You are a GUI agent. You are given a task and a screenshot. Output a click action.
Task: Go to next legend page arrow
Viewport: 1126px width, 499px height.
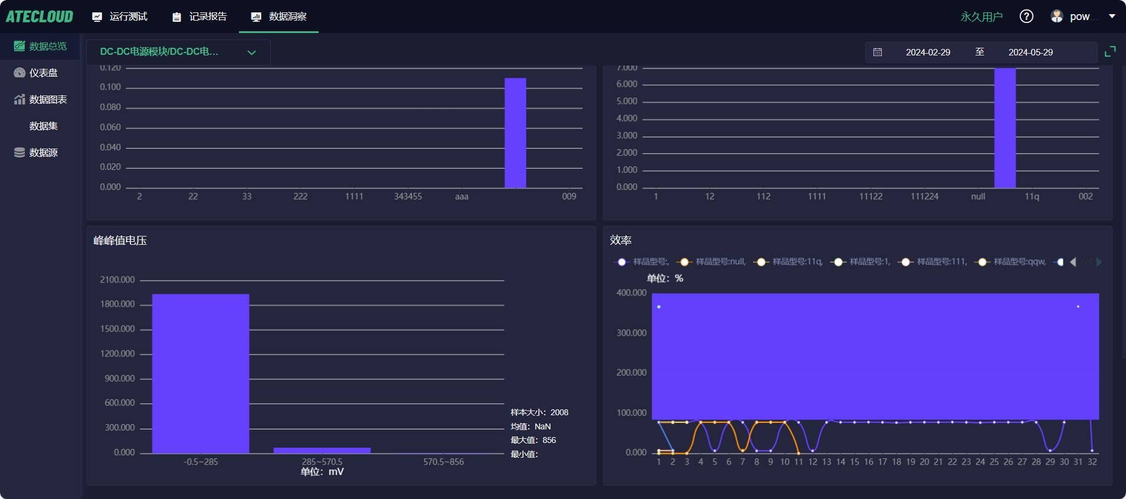coord(1099,262)
